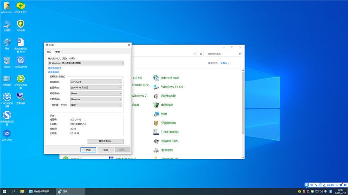The width and height of the screenshot is (348, 195).
Task: Open the 格式 language match dropdown
Action: [x=85, y=63]
